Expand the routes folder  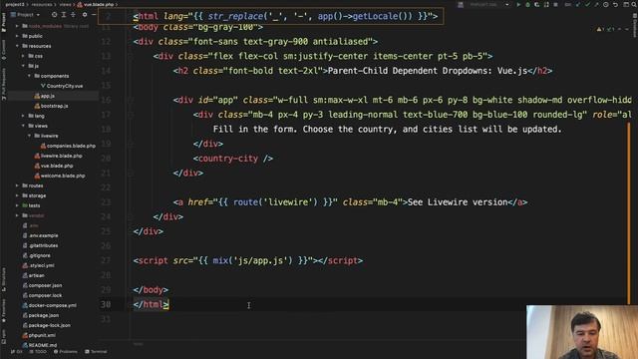[17, 185]
